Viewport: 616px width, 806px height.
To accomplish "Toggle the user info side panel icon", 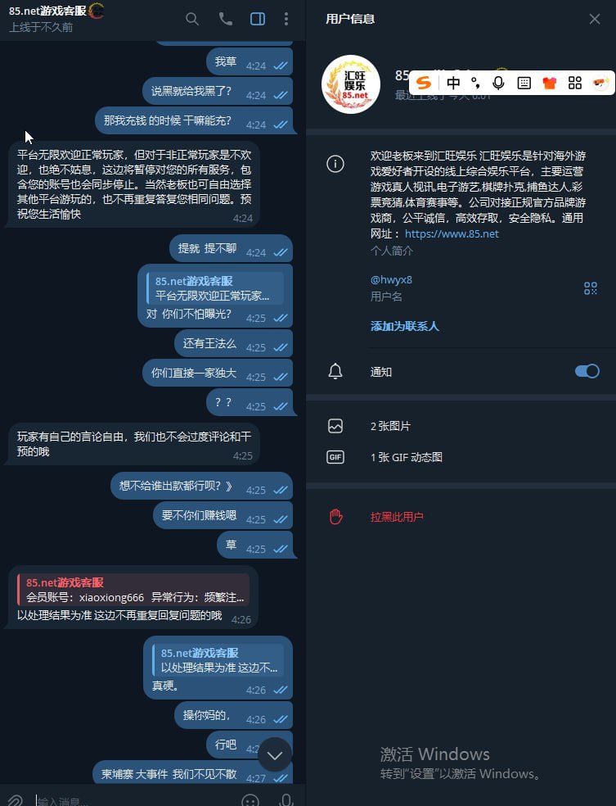I will coord(258,19).
